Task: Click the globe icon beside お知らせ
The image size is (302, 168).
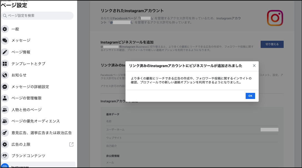Action: 5,75
